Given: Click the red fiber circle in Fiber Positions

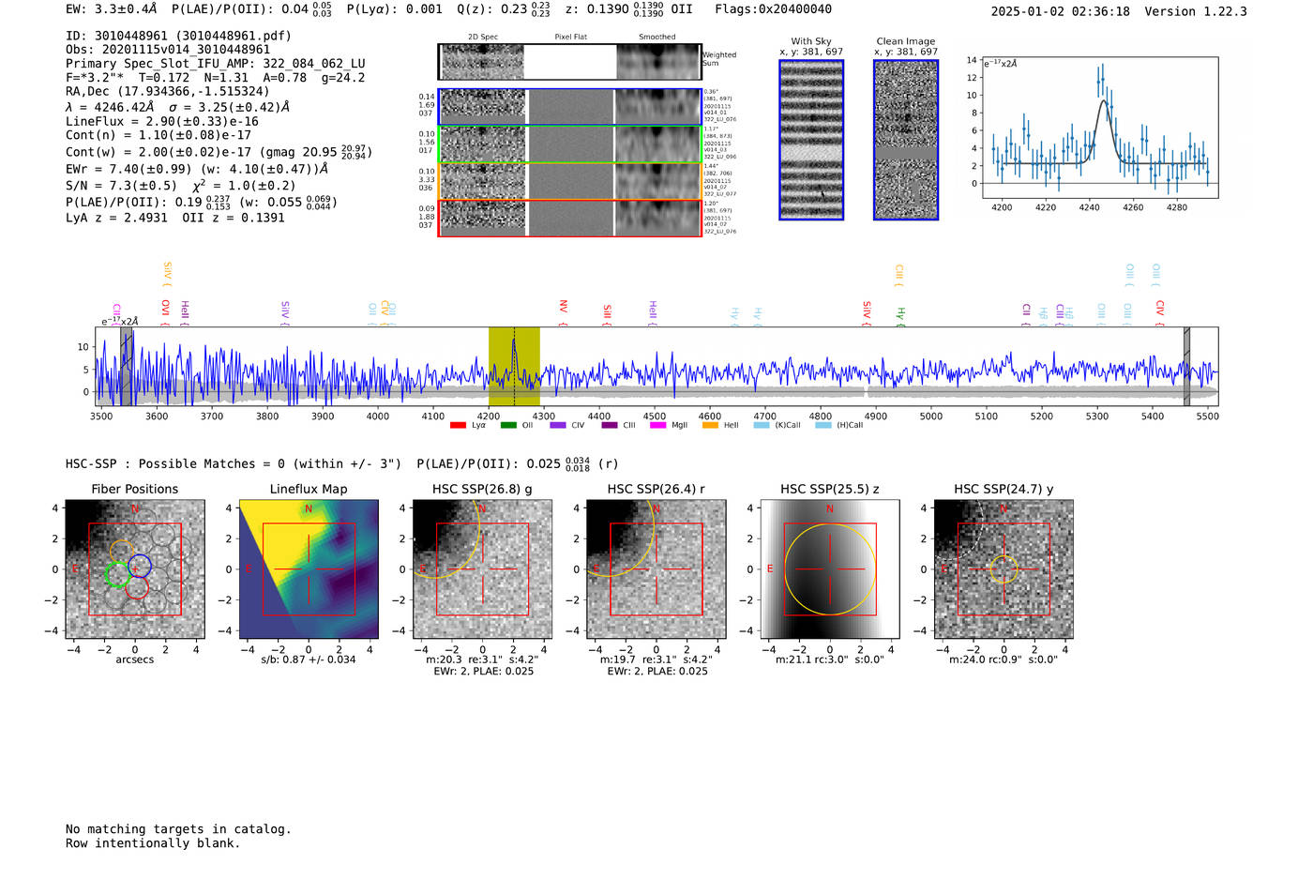Looking at the screenshot, I should [x=137, y=588].
